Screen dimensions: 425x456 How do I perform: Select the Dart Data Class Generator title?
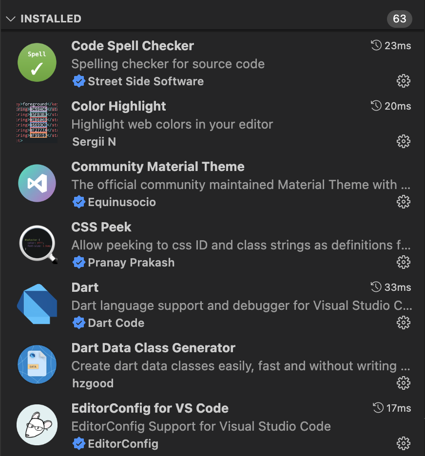[154, 348]
